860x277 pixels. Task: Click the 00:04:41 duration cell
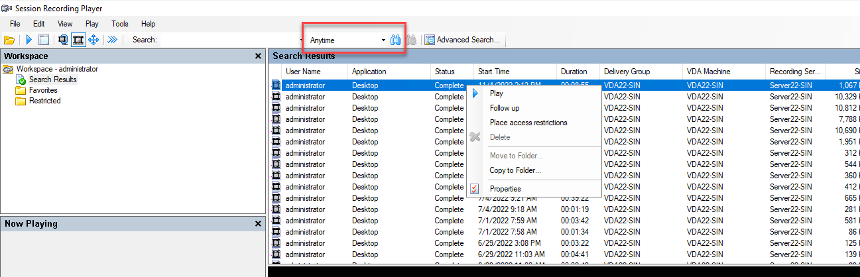[x=574, y=254]
